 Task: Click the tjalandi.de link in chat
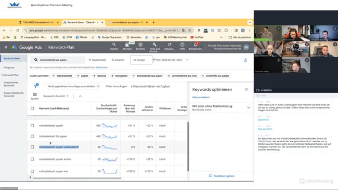pos(263,119)
